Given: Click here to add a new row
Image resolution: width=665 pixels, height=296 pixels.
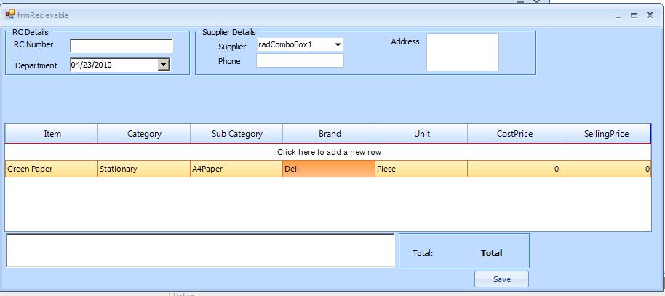Looking at the screenshot, I should [329, 152].
